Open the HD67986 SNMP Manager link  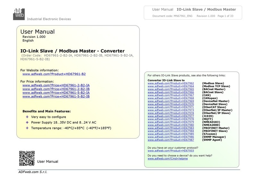coord(171,137)
